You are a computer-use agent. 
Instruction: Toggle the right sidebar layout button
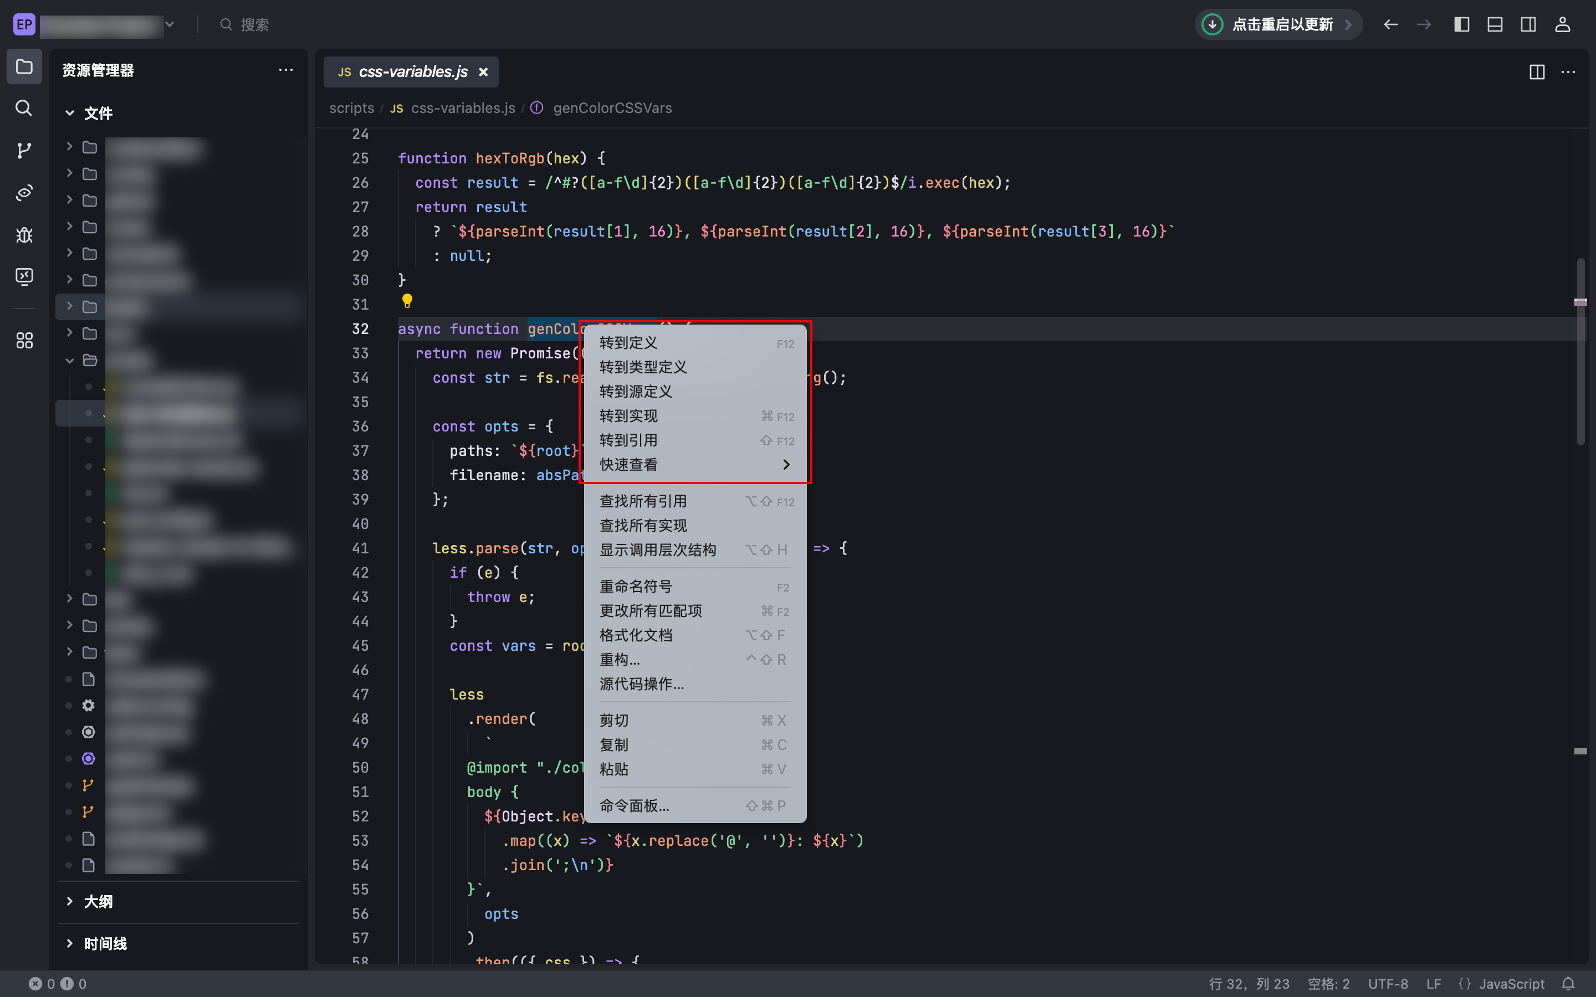1528,24
